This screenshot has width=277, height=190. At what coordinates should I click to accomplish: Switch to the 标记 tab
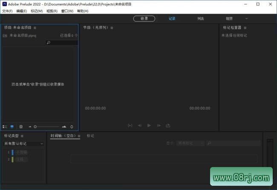click(90, 136)
